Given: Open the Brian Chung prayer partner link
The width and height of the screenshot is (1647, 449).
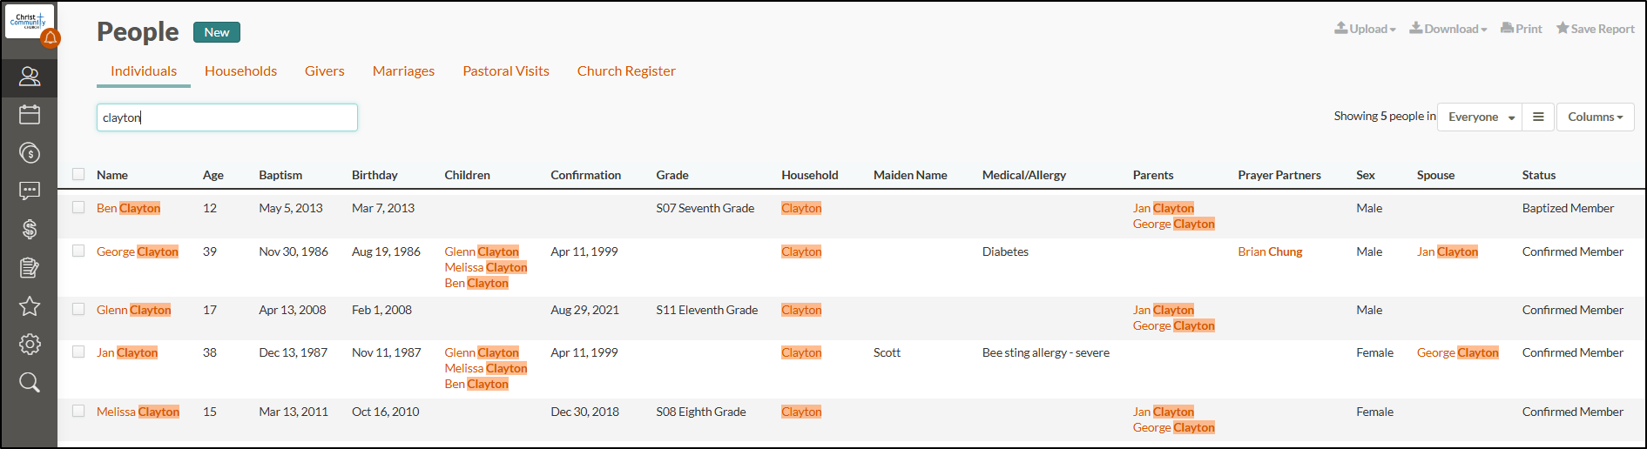Looking at the screenshot, I should [x=1270, y=251].
